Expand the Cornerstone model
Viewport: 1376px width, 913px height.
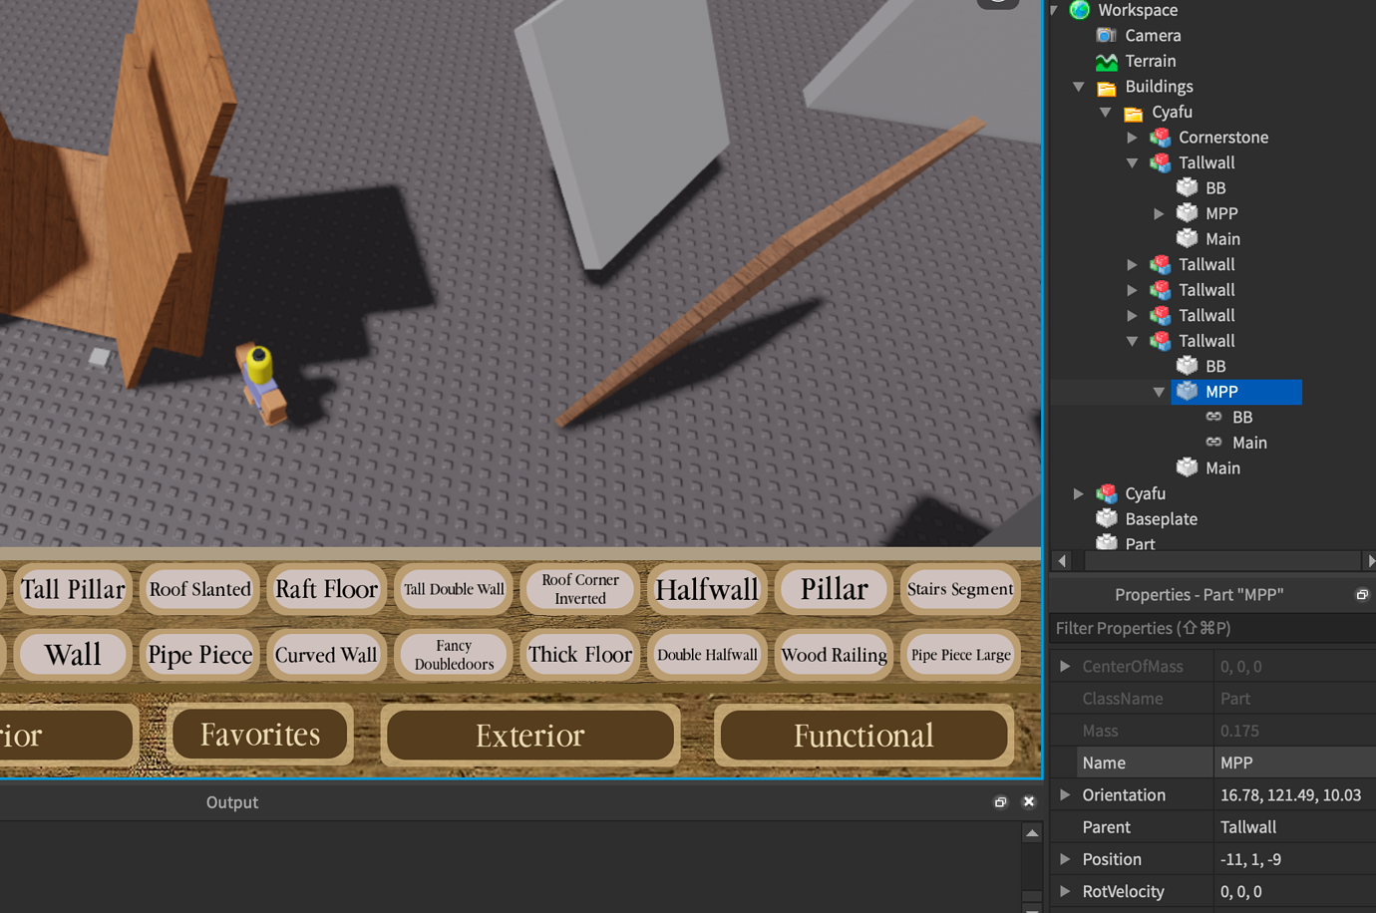1133,138
